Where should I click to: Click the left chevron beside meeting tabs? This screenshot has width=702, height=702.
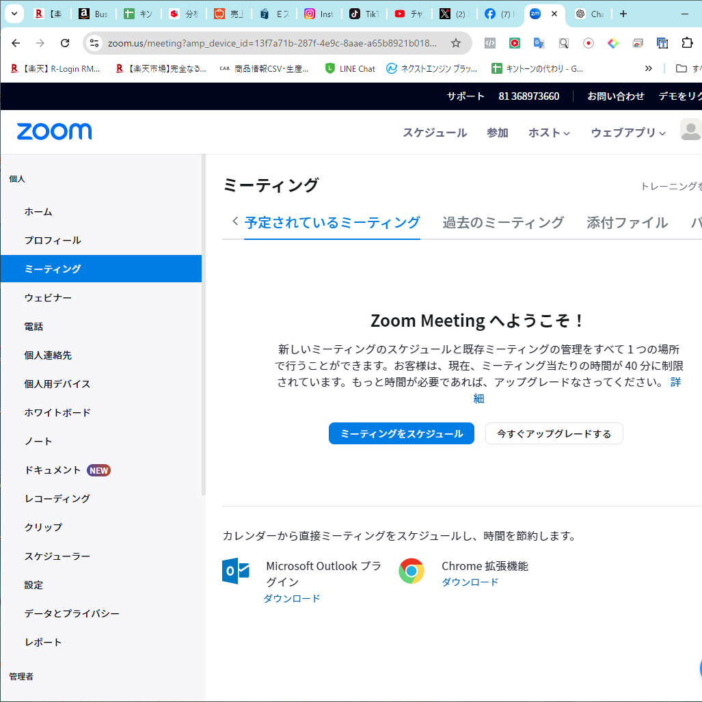point(235,221)
